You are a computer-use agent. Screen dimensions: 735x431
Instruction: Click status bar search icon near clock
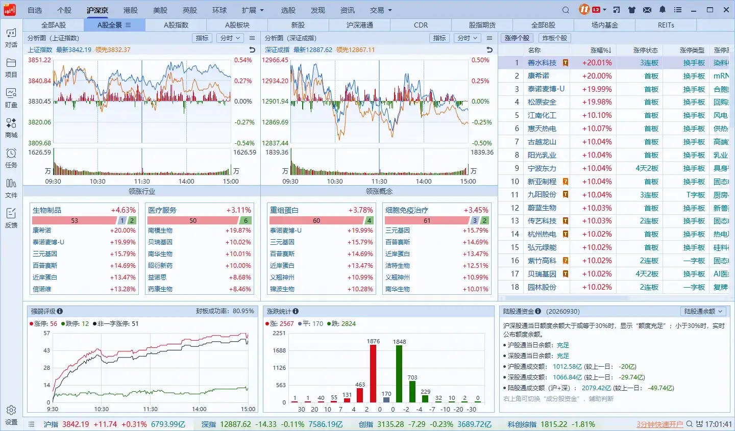tap(690, 424)
